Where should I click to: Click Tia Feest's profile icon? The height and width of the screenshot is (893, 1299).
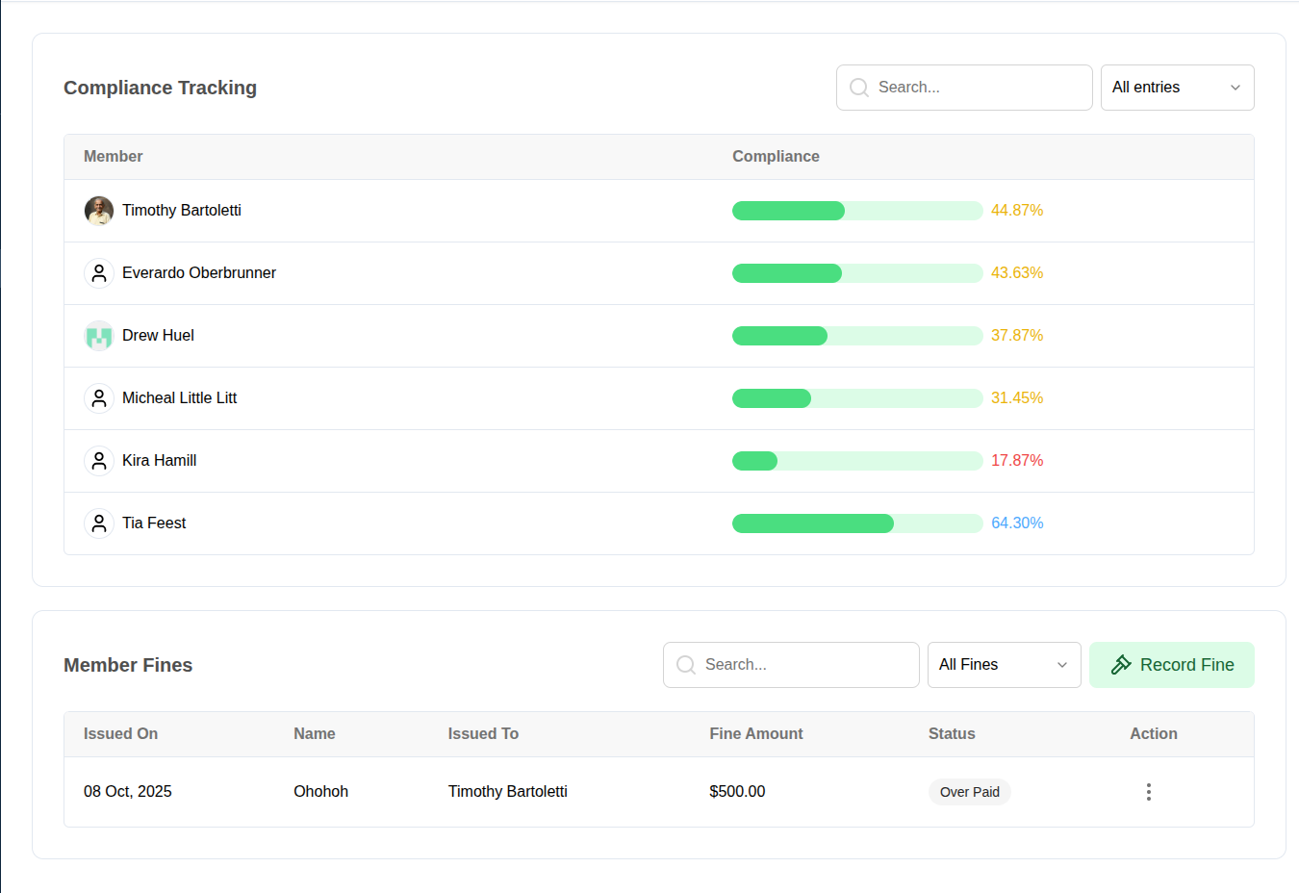point(99,523)
